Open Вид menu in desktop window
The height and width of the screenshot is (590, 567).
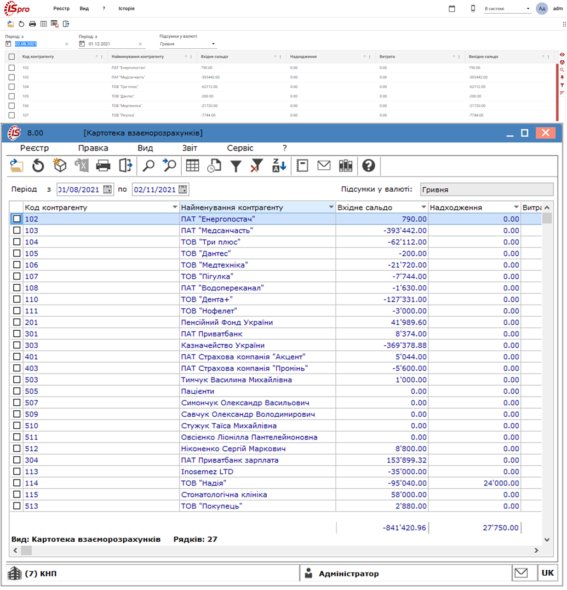pyautogui.click(x=145, y=148)
